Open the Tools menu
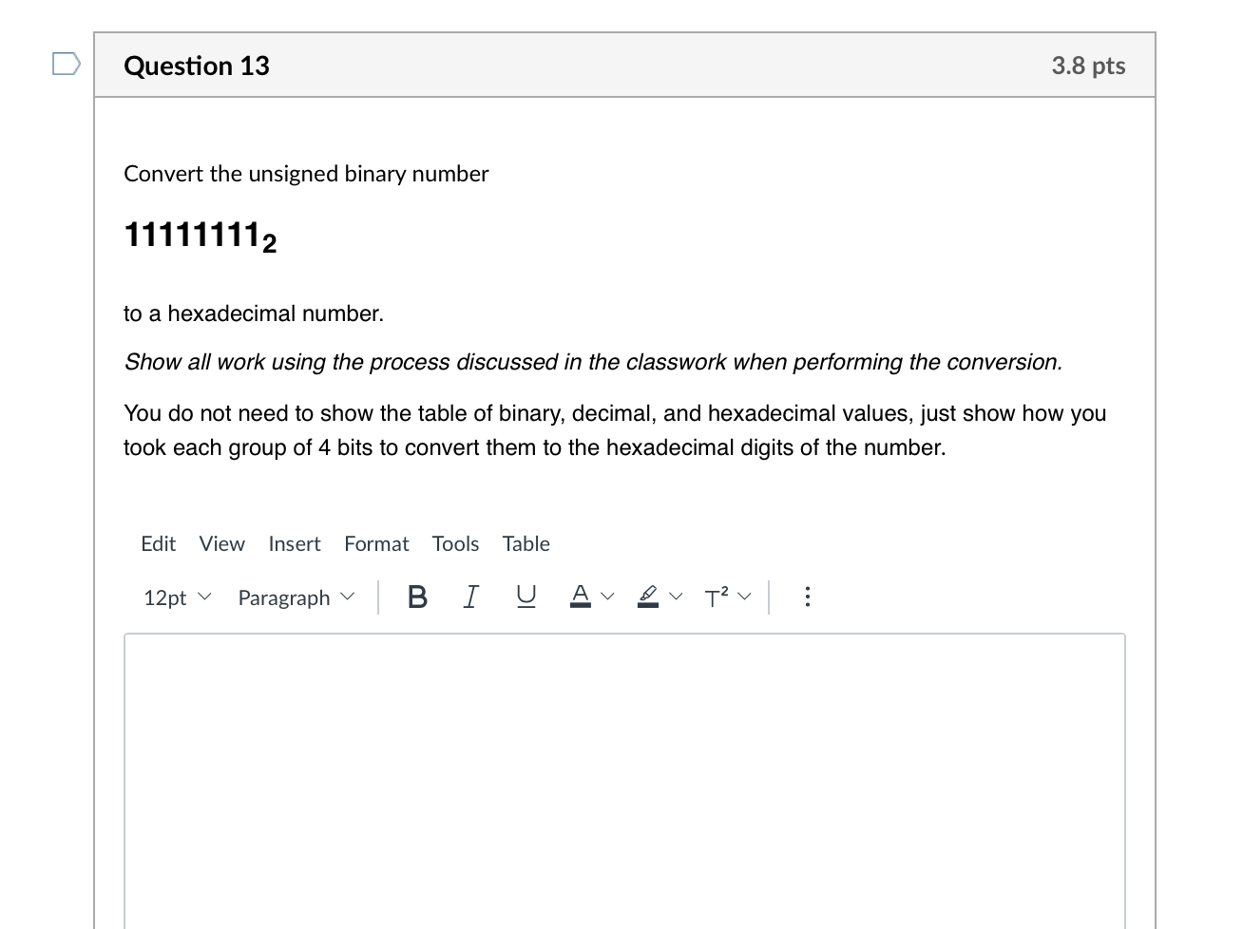 (455, 543)
